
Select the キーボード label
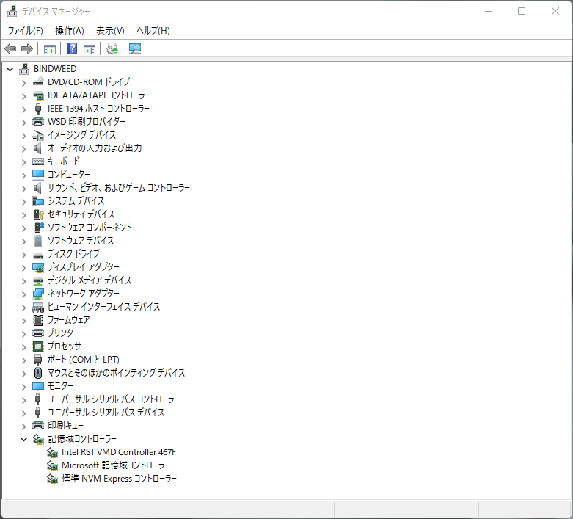tap(64, 161)
